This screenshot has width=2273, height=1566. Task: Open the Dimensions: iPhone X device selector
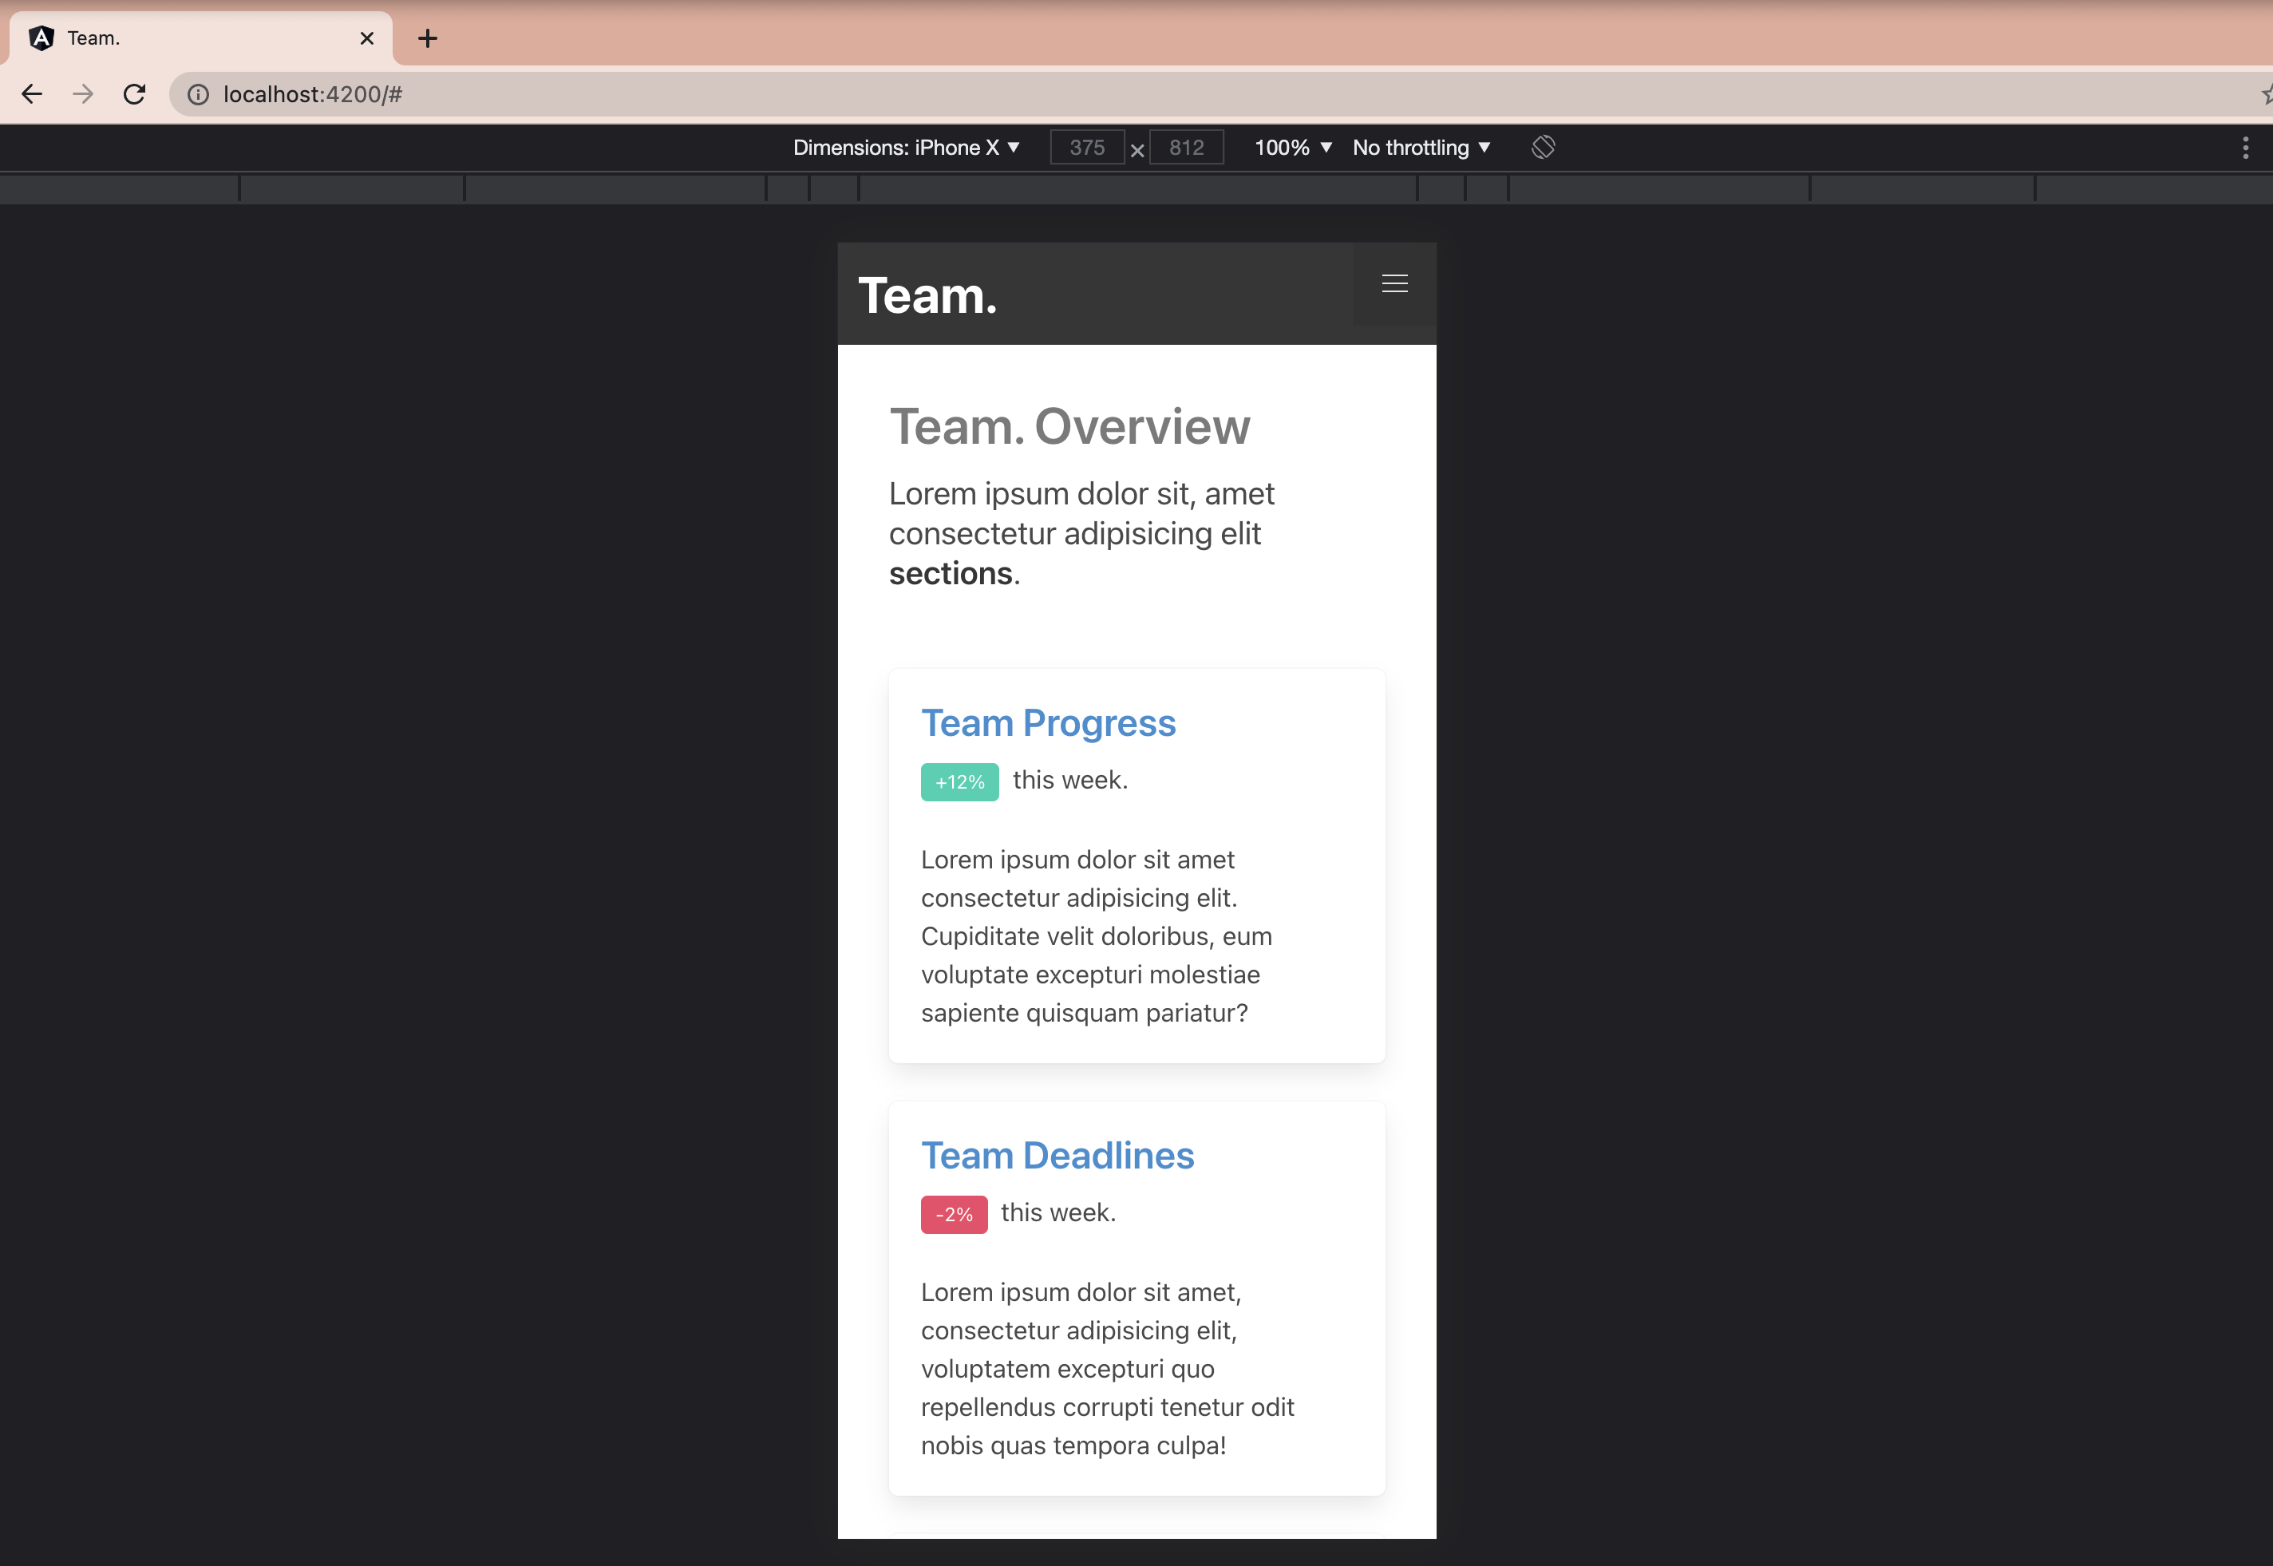click(906, 147)
